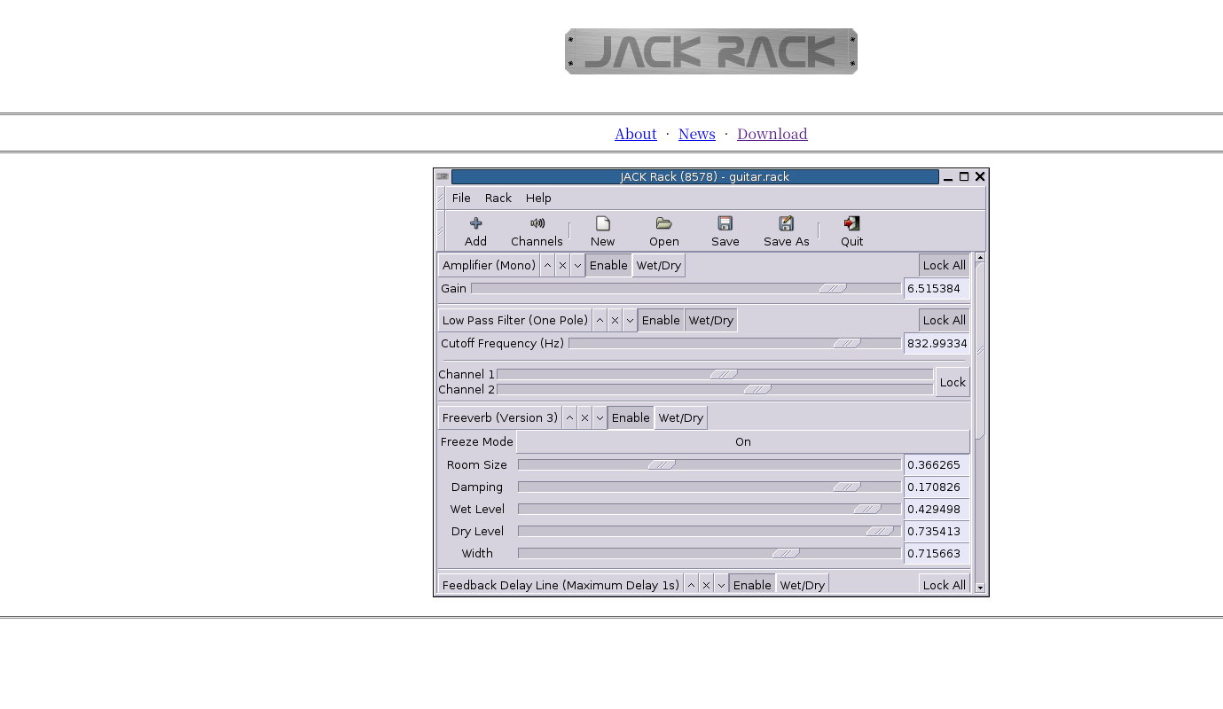Viewport: 1223px width, 709px height.
Task: Toggle Wet/Dry on Amplifier (Mono)
Action: pos(659,265)
